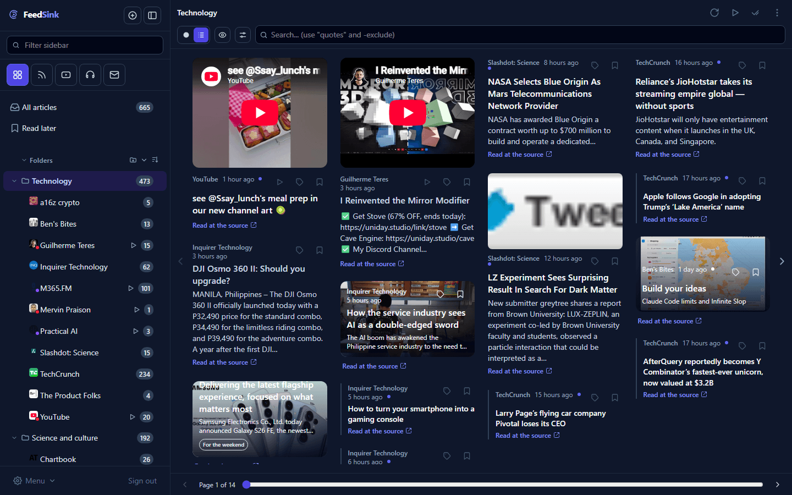
Task: Play the YouTube feed in sidebar
Action: [x=132, y=417]
